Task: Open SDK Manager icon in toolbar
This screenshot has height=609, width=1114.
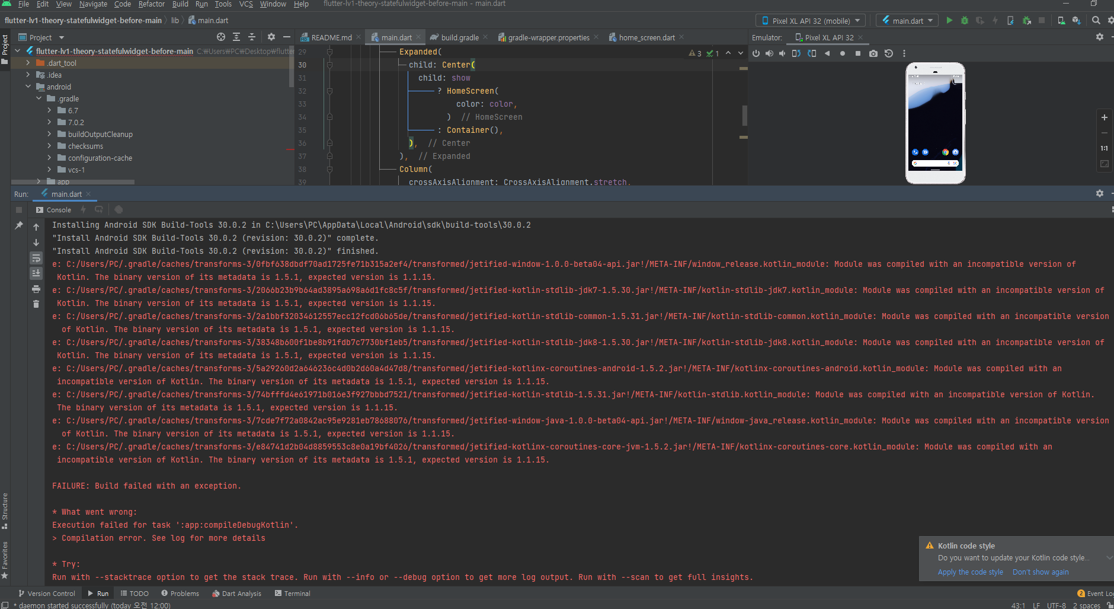Action: pyautogui.click(x=1076, y=20)
